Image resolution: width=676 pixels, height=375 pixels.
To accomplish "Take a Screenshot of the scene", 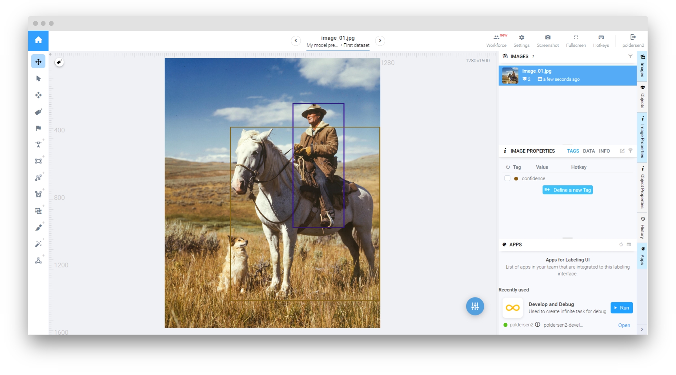I will [x=548, y=41].
